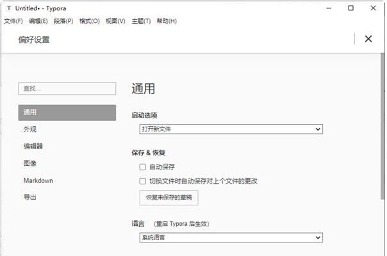Open the 主题(T) menu
This screenshot has height=256, width=387.
(x=141, y=21)
